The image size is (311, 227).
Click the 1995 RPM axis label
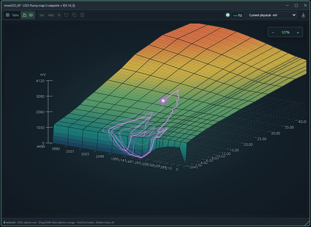115,159
